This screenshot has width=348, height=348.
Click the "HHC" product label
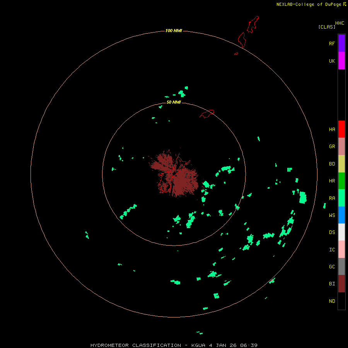tap(340, 23)
